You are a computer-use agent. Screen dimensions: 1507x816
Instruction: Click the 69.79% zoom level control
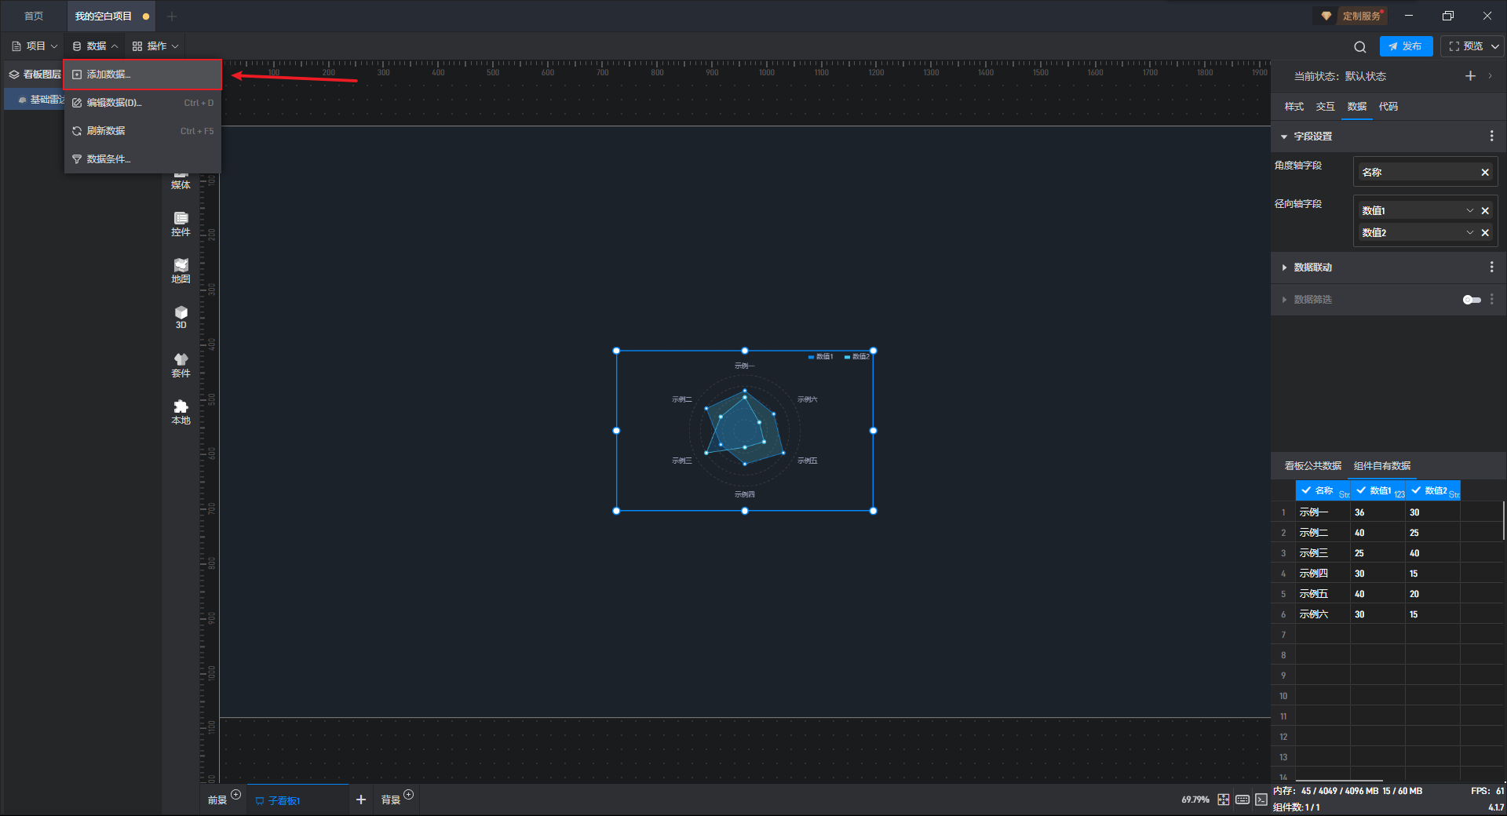[1195, 800]
